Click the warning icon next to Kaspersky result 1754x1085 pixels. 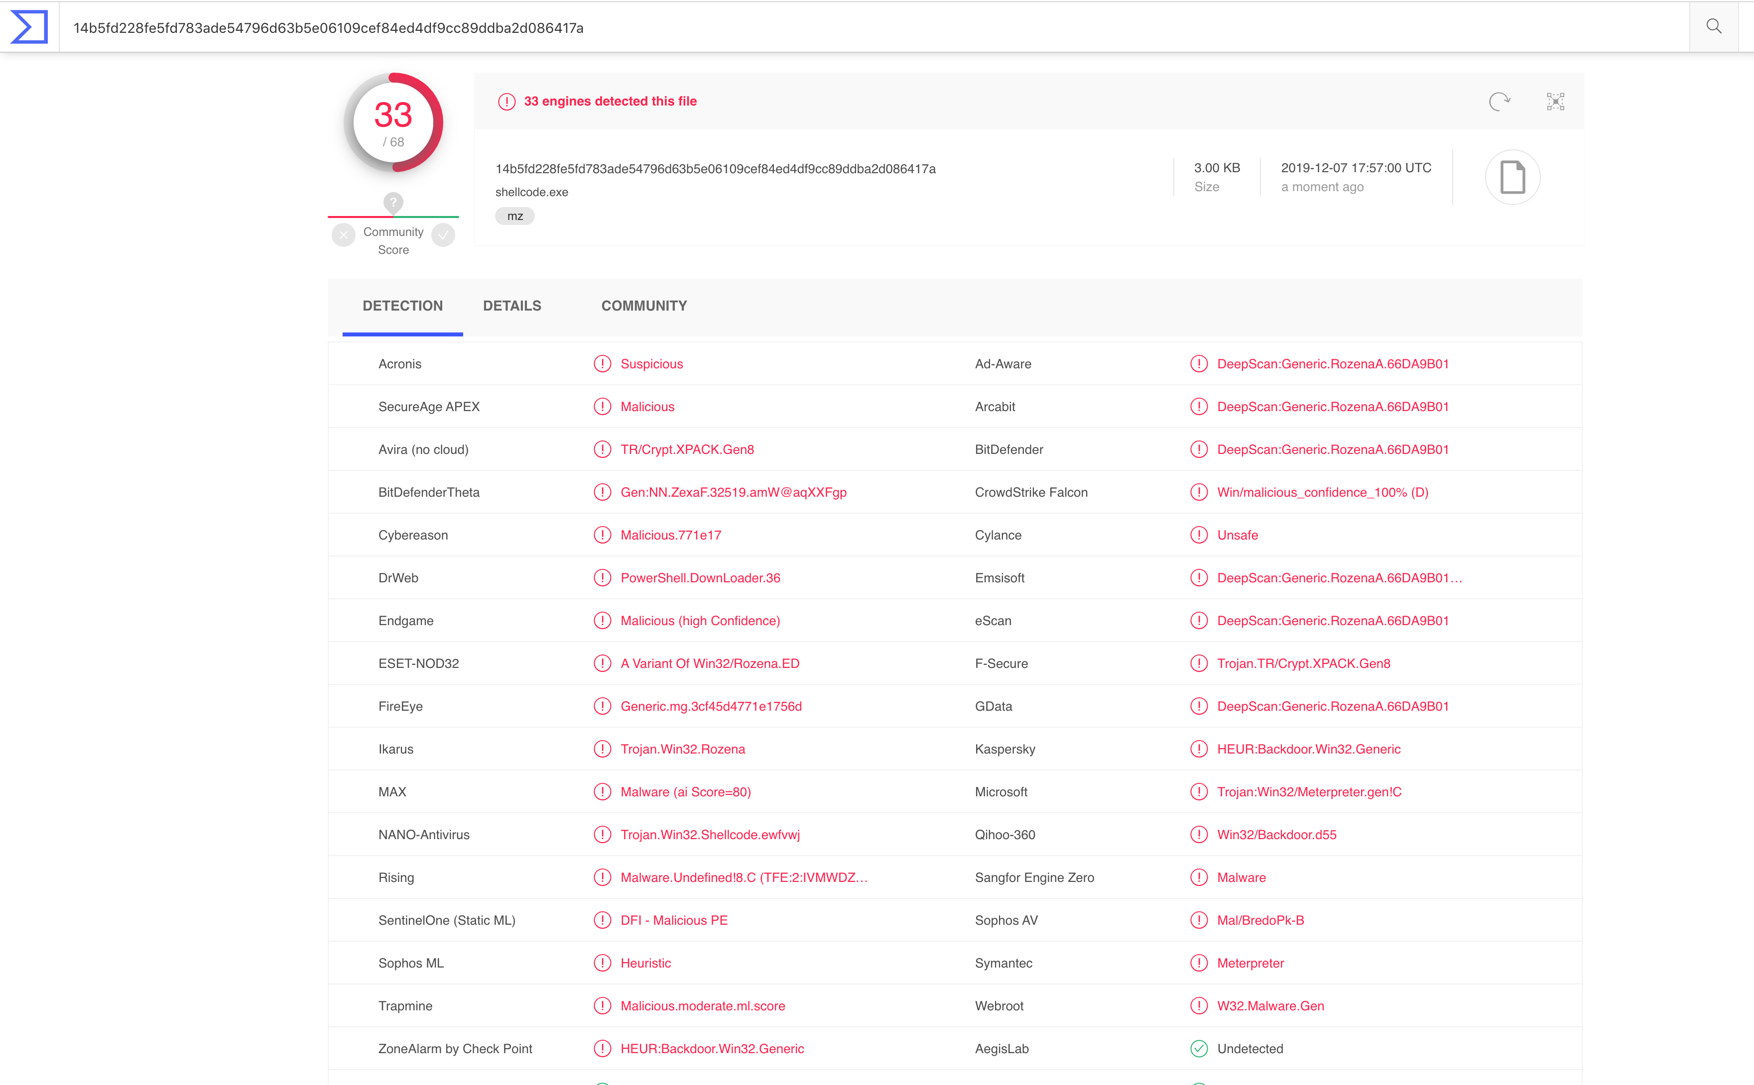[1199, 749]
